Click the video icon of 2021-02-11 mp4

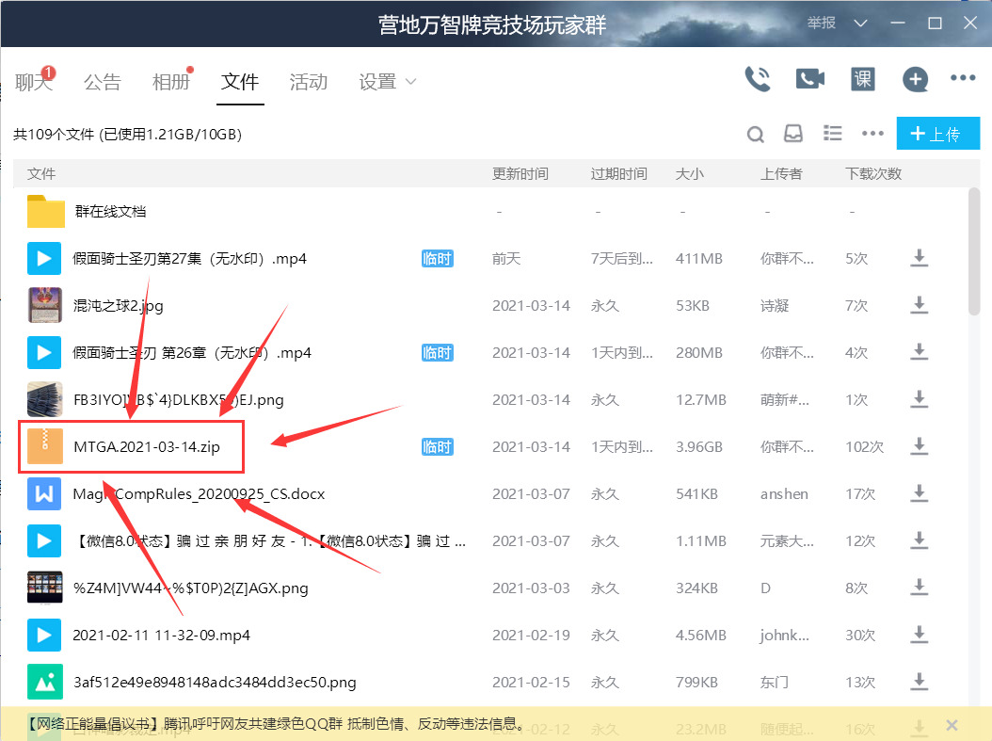click(x=44, y=635)
